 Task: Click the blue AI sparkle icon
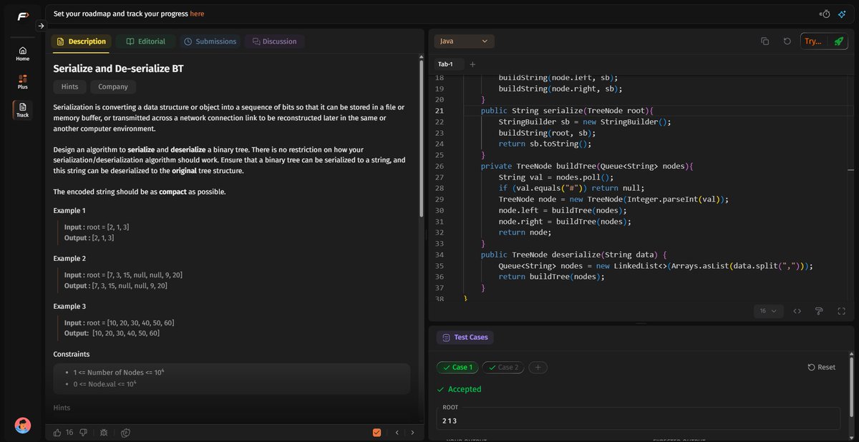(842, 14)
